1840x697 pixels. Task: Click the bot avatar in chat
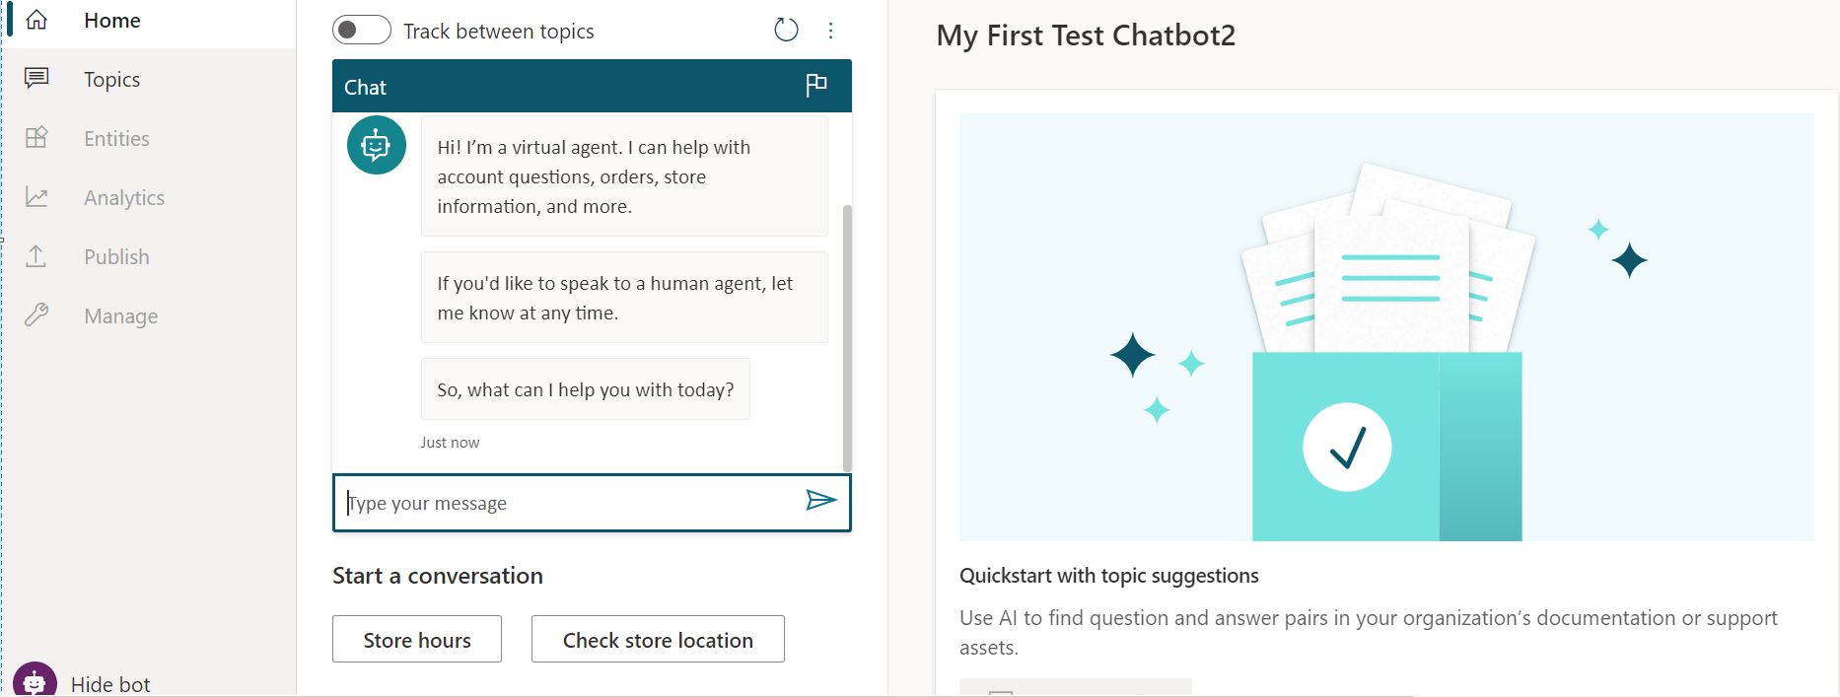pos(377,145)
